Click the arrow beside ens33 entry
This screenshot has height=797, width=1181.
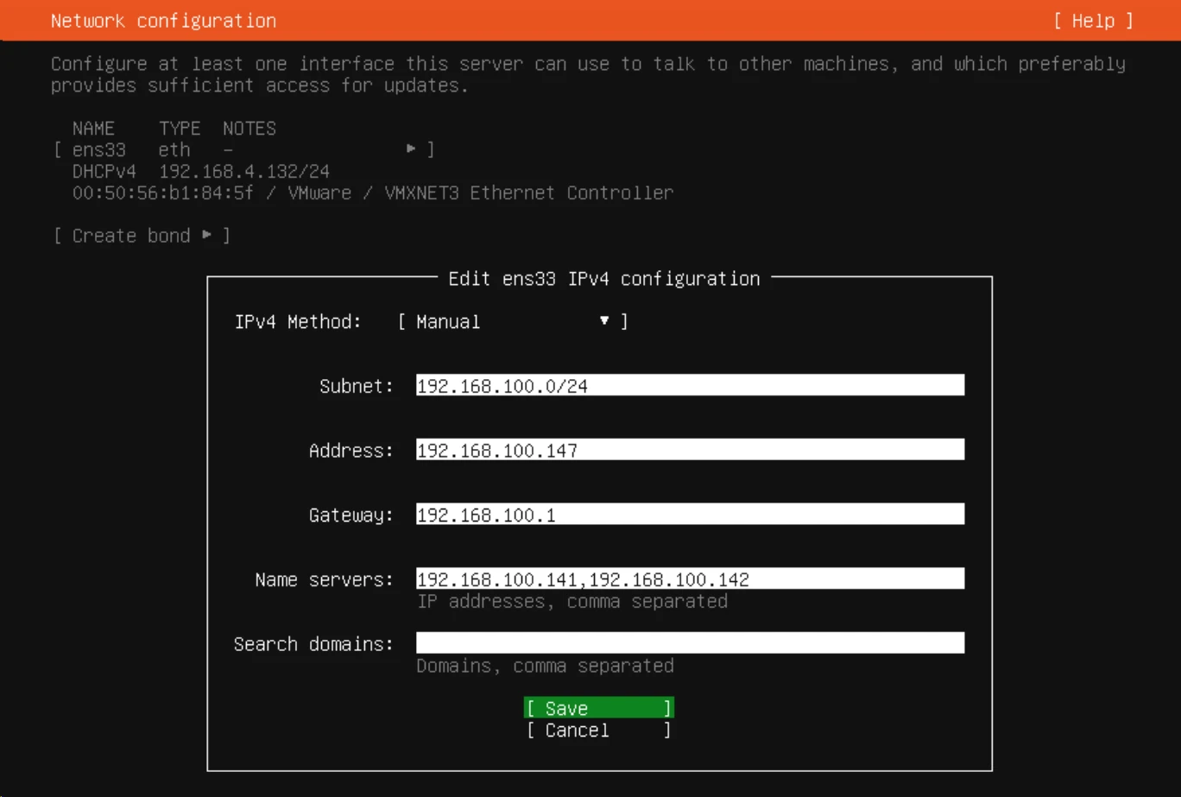(412, 149)
